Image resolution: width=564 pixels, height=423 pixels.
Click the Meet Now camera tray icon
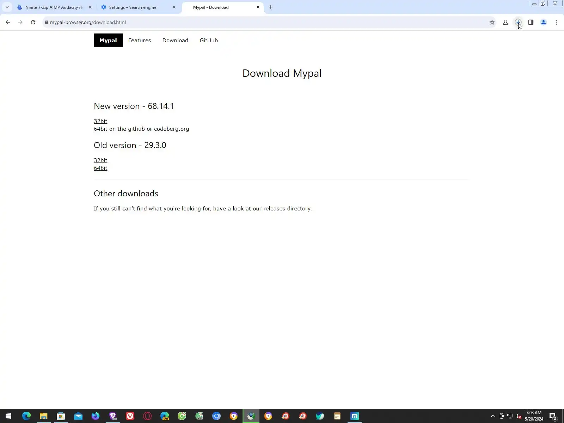[502, 416]
